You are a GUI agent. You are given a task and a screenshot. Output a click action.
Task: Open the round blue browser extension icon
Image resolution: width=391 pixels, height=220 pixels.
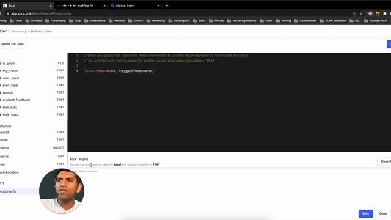371,13
